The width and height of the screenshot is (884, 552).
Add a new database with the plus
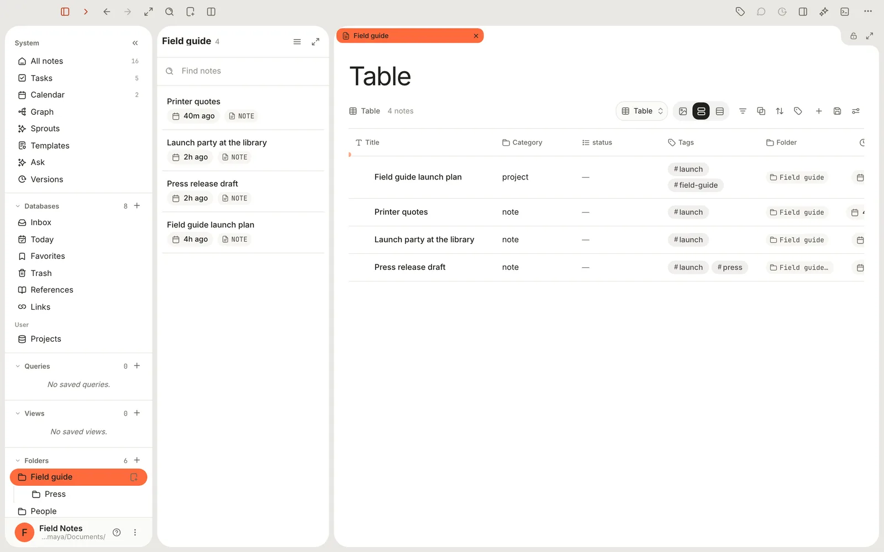pos(137,206)
